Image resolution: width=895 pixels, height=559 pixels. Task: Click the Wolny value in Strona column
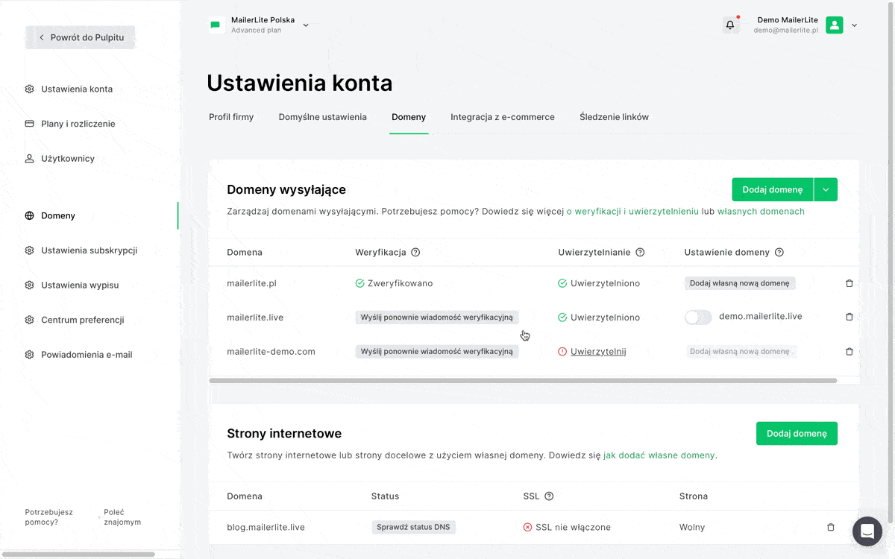[692, 527]
